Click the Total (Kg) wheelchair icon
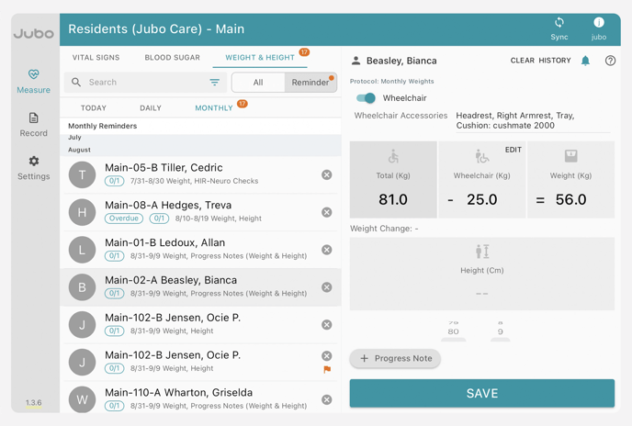The height and width of the screenshot is (426, 632). click(393, 156)
